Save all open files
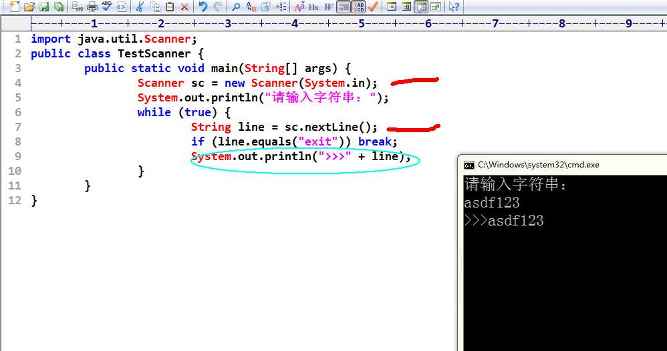 click(59, 7)
